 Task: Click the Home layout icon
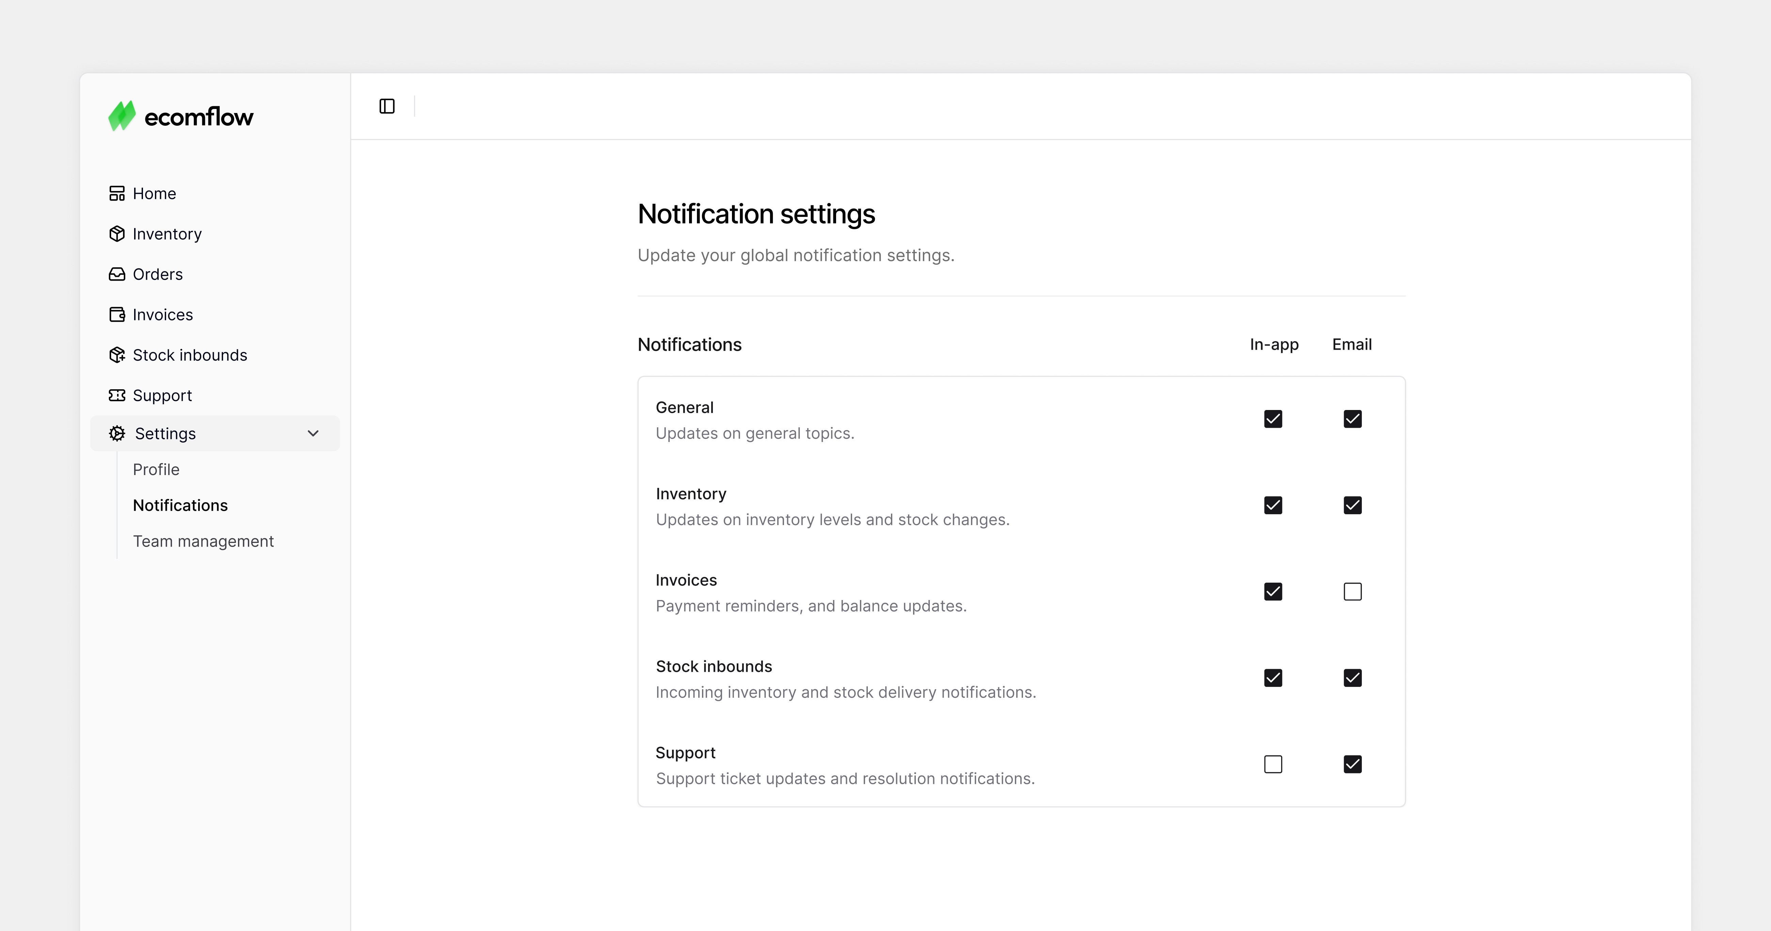pyautogui.click(x=117, y=193)
